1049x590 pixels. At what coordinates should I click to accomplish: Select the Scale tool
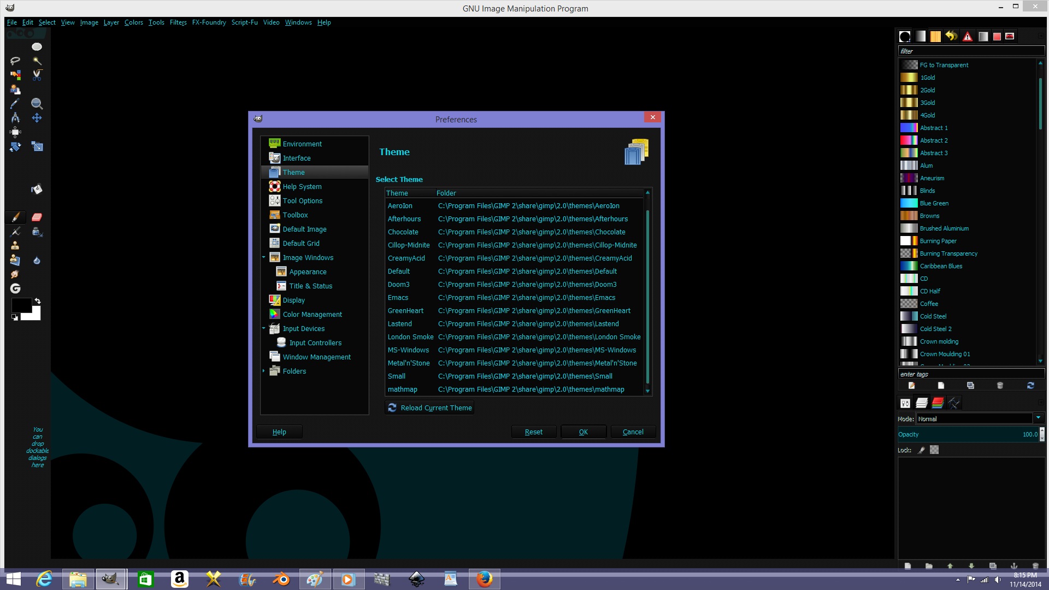37,146
